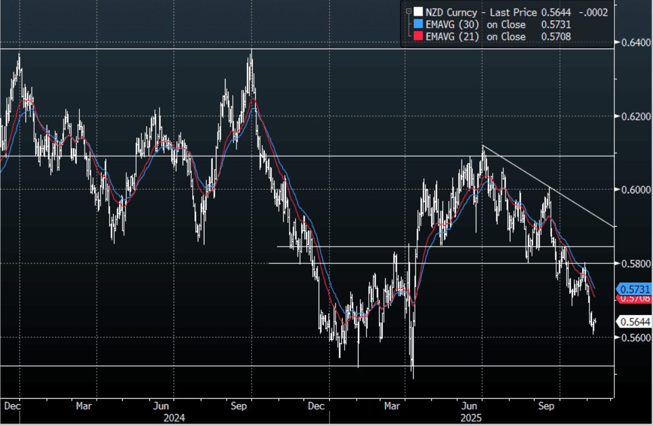
Task: Click the 0.5600 price axis label
Action: point(635,337)
